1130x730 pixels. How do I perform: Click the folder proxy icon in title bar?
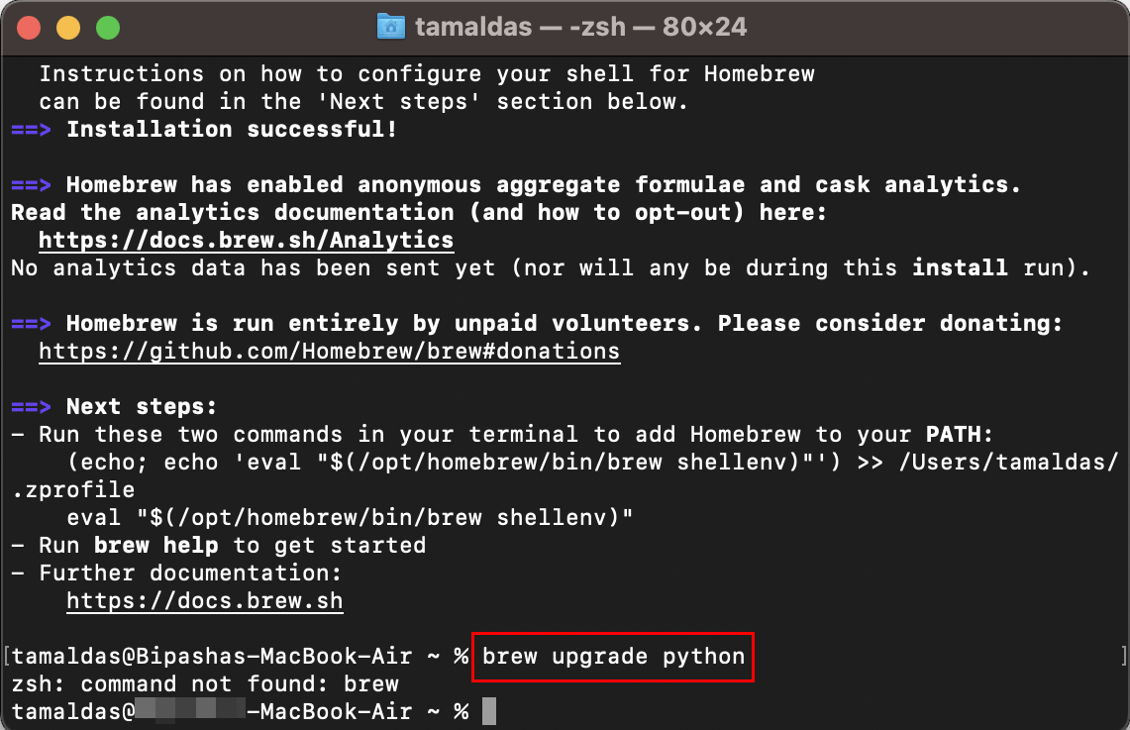click(393, 26)
